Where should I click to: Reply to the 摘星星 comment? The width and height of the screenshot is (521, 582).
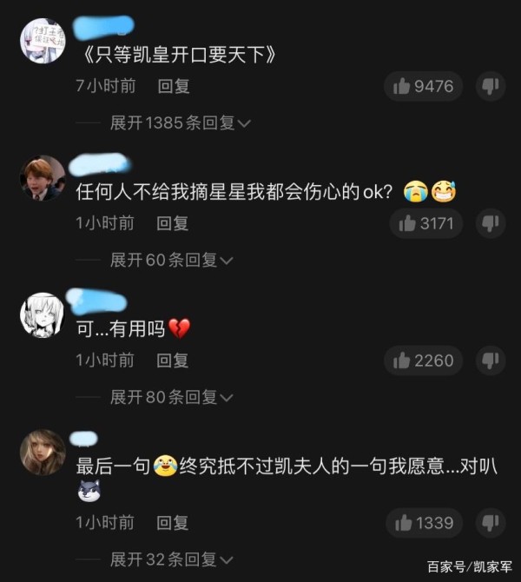click(173, 223)
